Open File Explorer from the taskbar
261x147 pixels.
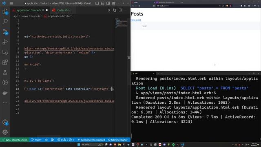click(x=119, y=145)
